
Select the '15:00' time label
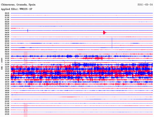click(x=7, y=78)
